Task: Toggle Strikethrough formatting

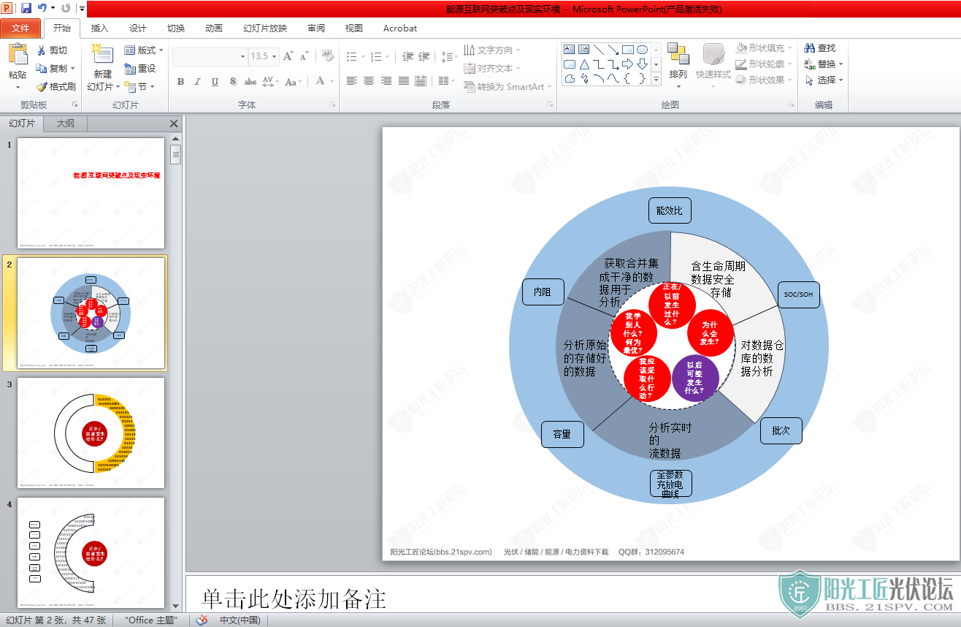Action: [x=250, y=82]
